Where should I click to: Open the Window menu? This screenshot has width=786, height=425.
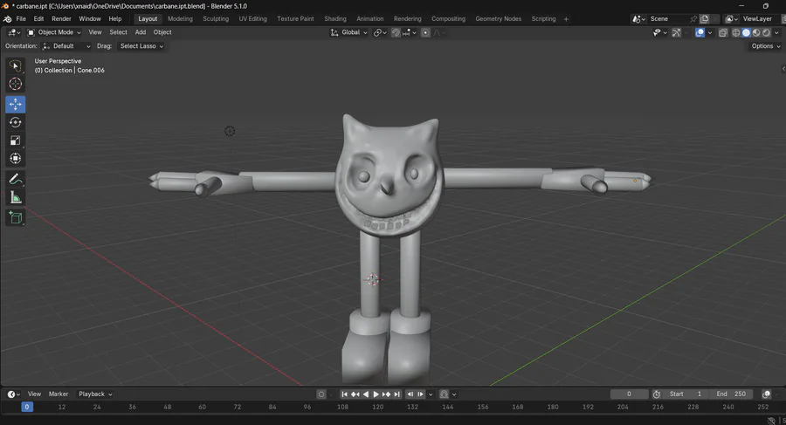90,19
